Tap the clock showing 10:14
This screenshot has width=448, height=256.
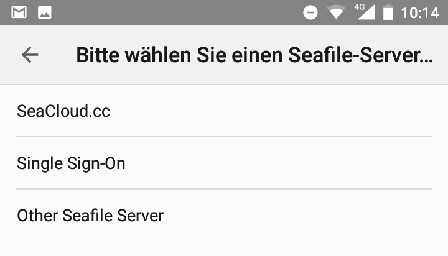[x=420, y=12]
